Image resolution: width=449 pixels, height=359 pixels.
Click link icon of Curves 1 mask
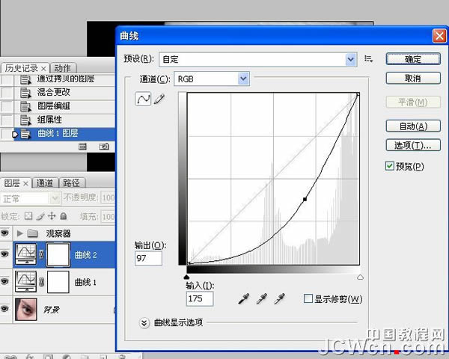click(x=41, y=282)
